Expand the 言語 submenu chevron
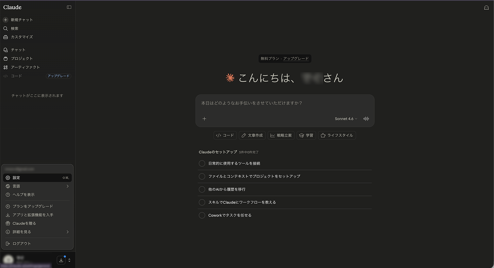The height and width of the screenshot is (268, 494). coord(68,186)
